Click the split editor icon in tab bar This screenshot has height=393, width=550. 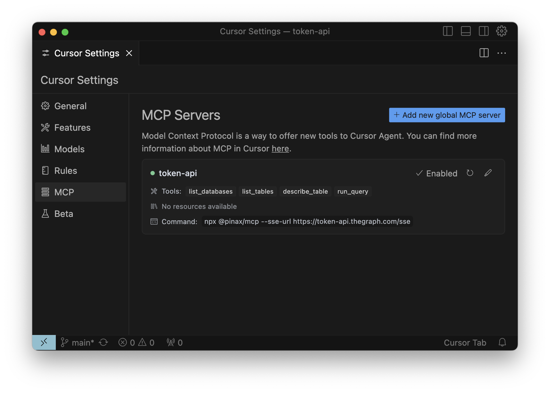pyautogui.click(x=484, y=53)
